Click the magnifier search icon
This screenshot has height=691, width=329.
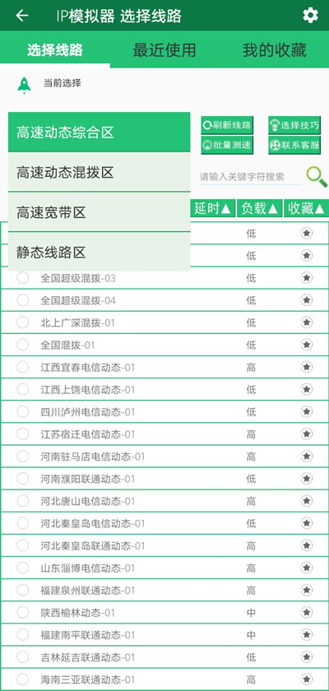click(x=317, y=177)
